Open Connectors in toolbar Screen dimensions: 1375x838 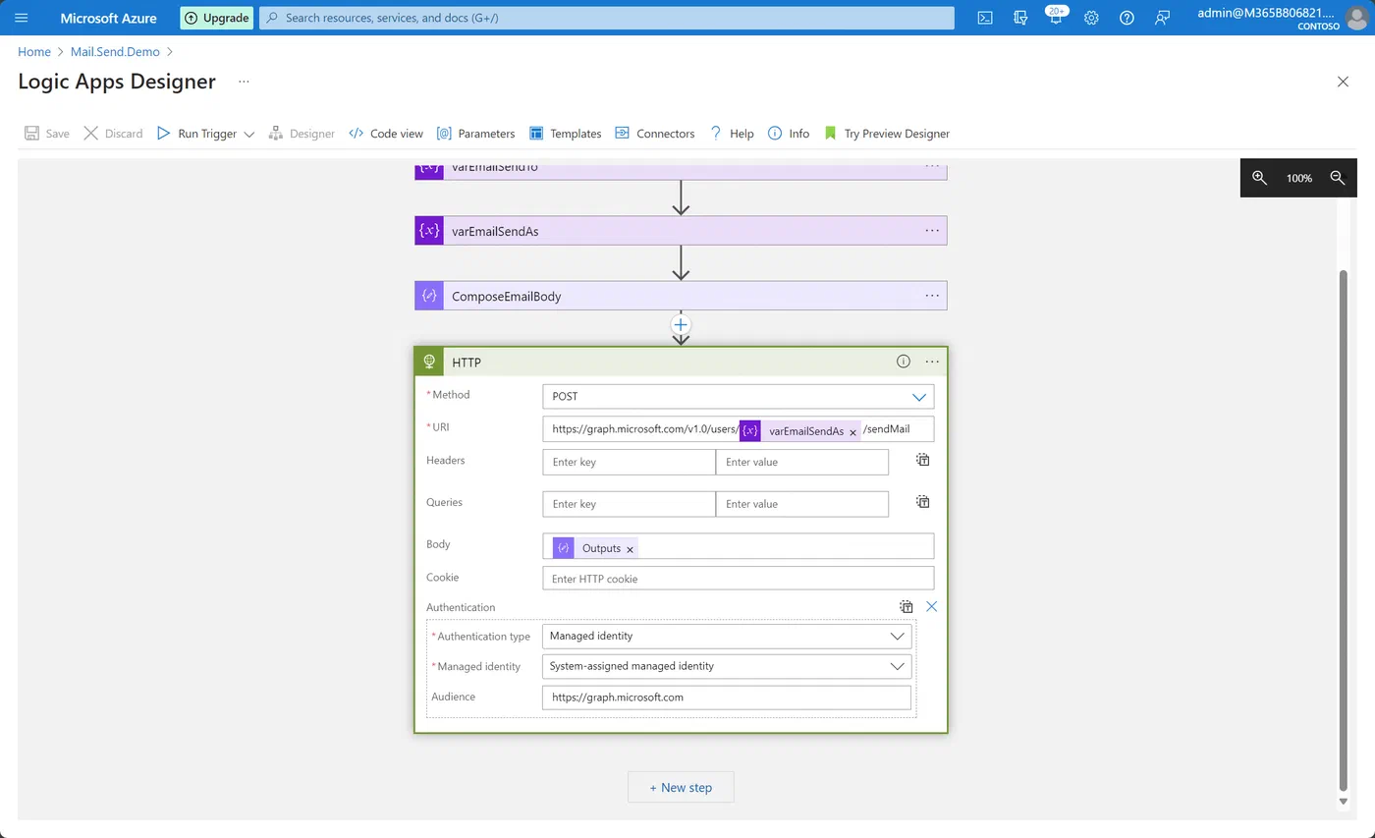pyautogui.click(x=655, y=134)
